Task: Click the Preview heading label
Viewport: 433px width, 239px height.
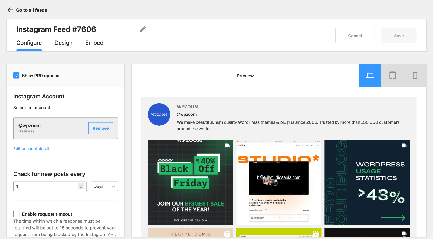Action: 245,76
